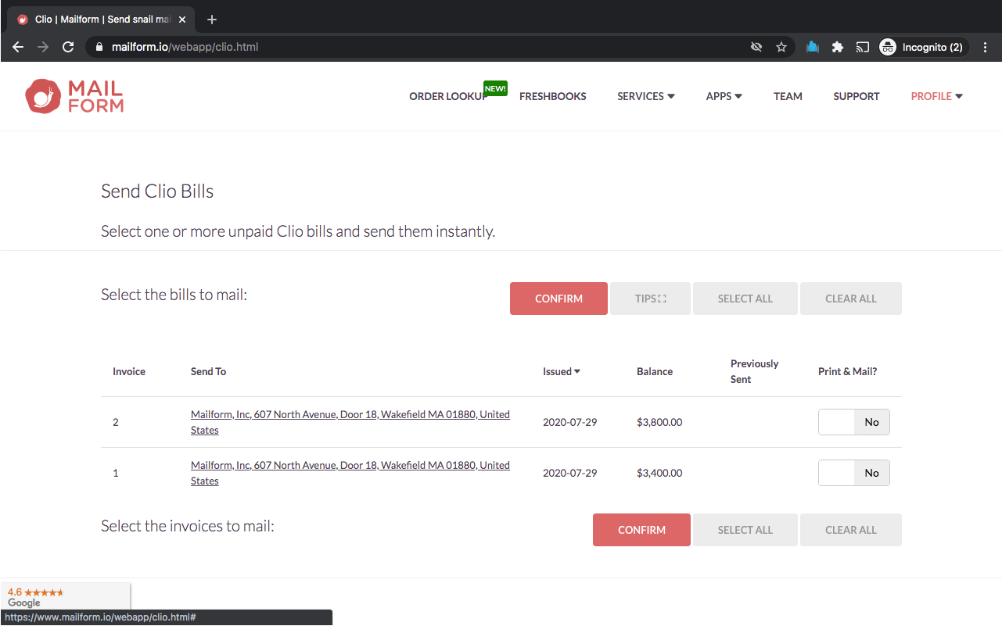Toggle Print & Mail for invoice 1
Screen dimensions: 1002x626
pos(854,473)
